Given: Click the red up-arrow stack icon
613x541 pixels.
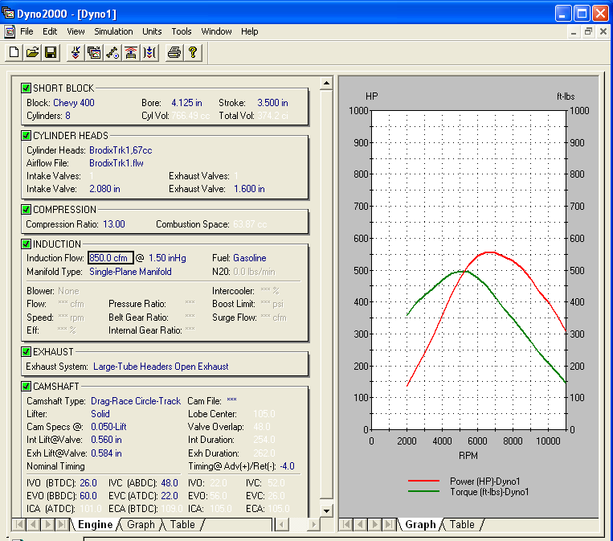Looking at the screenshot, I should pyautogui.click(x=131, y=52).
